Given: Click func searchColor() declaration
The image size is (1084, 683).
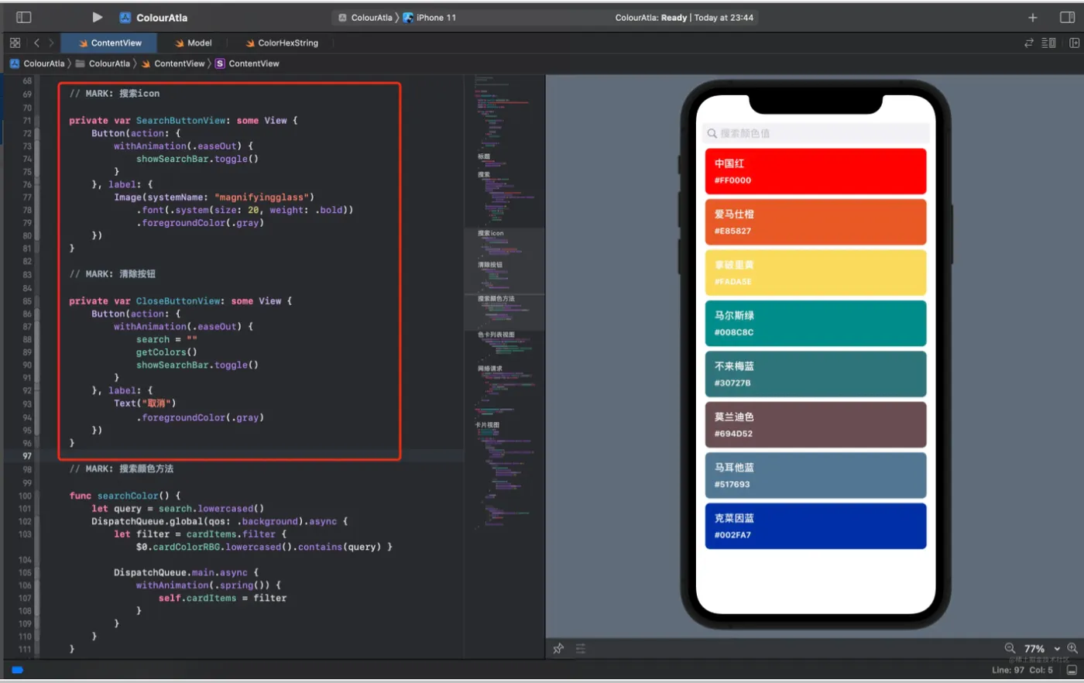Looking at the screenshot, I should click(x=125, y=496).
